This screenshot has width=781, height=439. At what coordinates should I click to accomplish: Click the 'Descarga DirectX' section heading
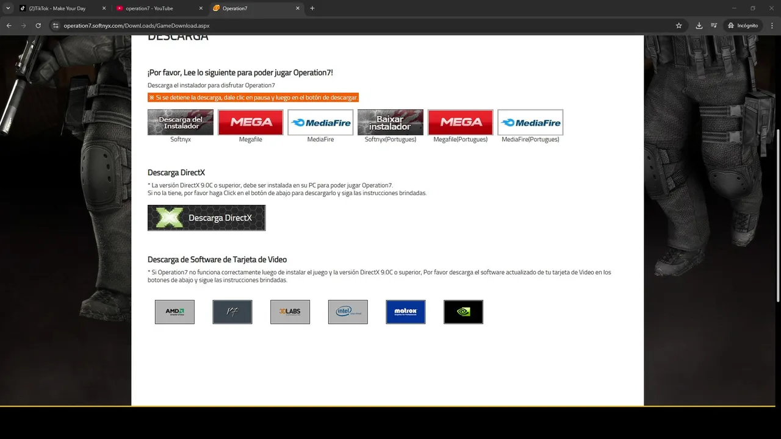[176, 173]
